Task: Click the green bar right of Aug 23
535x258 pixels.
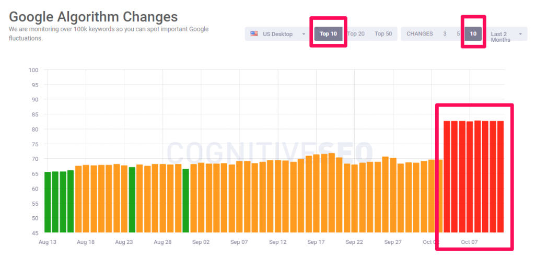Action: click(132, 200)
